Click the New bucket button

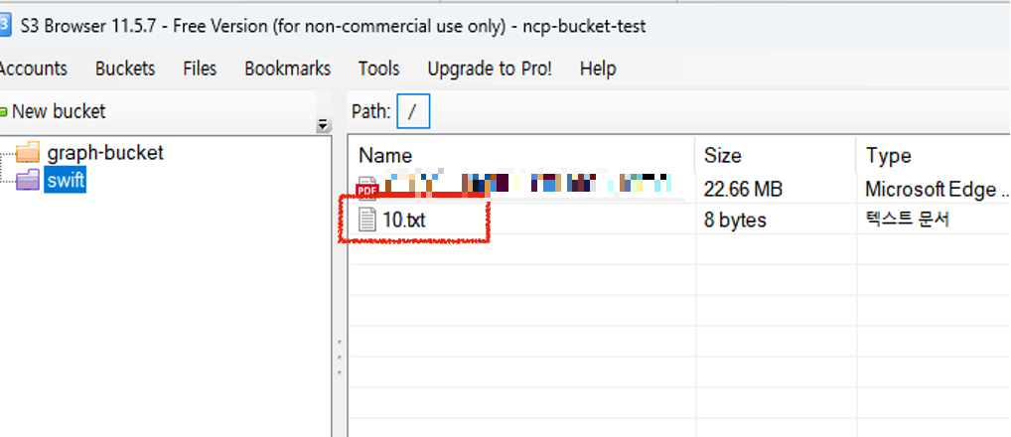pos(53,111)
